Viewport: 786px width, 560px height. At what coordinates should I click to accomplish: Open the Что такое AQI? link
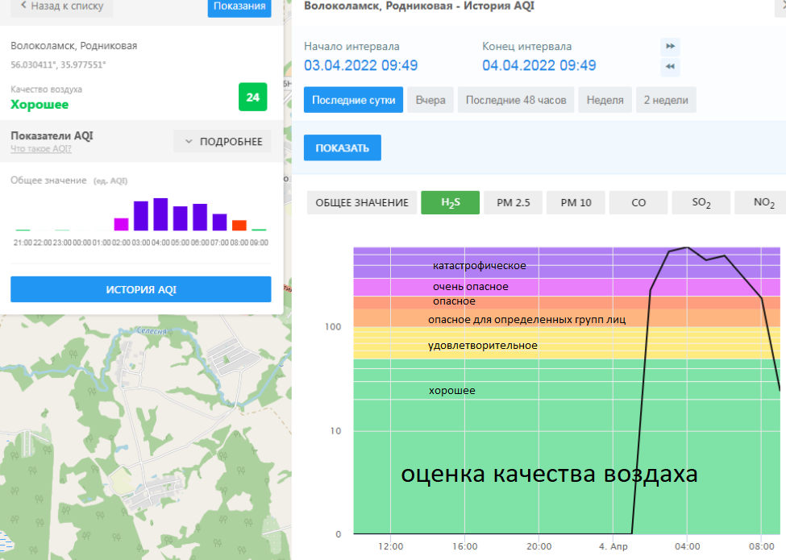41,149
